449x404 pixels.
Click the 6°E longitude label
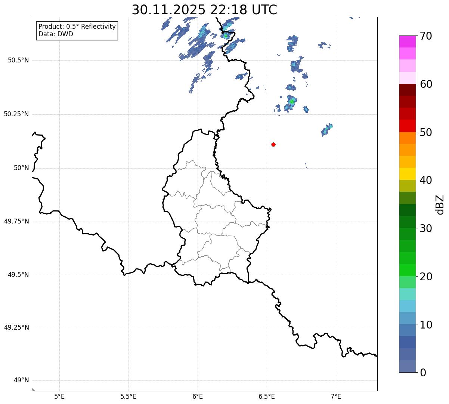click(x=198, y=396)
